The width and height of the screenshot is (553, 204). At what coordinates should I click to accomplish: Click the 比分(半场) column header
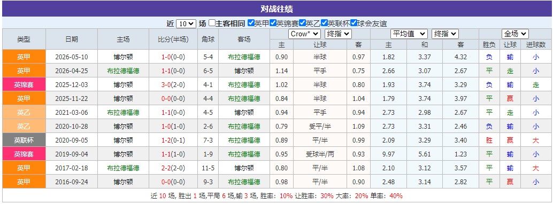click(x=173, y=39)
